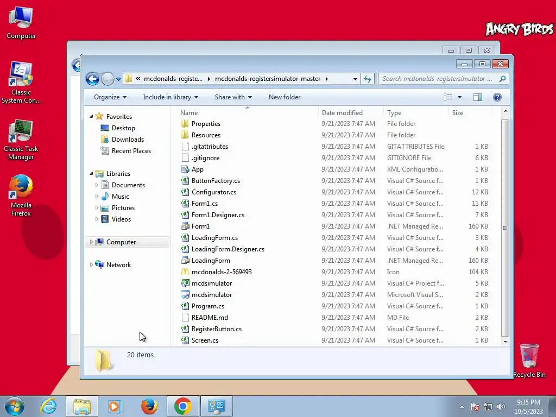
Task: Open Google Chrome from taskbar
Action: pyautogui.click(x=183, y=406)
